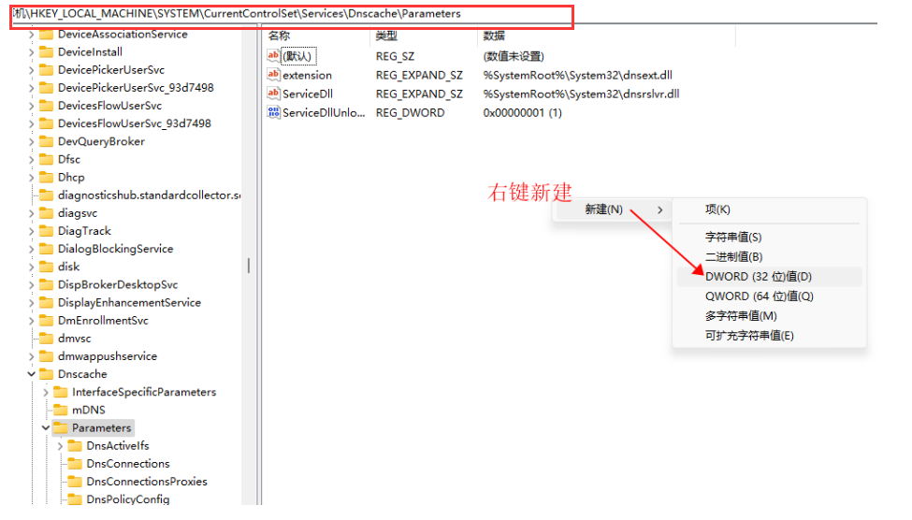This screenshot has width=912, height=520.
Task: Click the Dnscache folder icon
Action: pyautogui.click(x=46, y=374)
